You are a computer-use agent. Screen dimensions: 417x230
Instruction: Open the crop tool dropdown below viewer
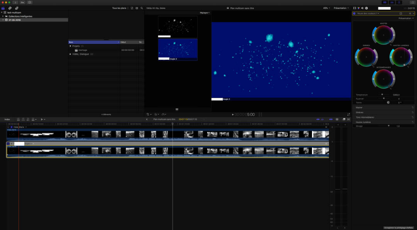pos(149,114)
